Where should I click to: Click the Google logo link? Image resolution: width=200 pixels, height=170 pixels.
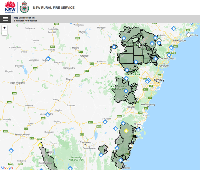coord(7,167)
